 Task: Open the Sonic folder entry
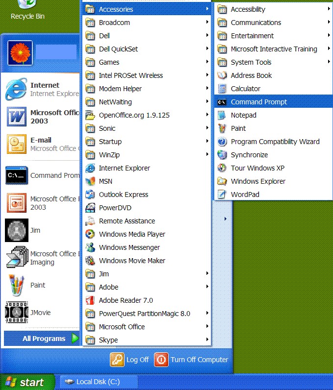pyautogui.click(x=147, y=128)
